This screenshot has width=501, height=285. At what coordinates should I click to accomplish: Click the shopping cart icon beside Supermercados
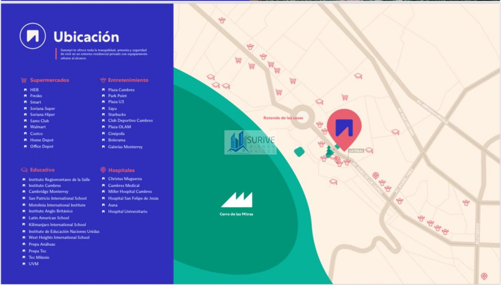pos(24,80)
